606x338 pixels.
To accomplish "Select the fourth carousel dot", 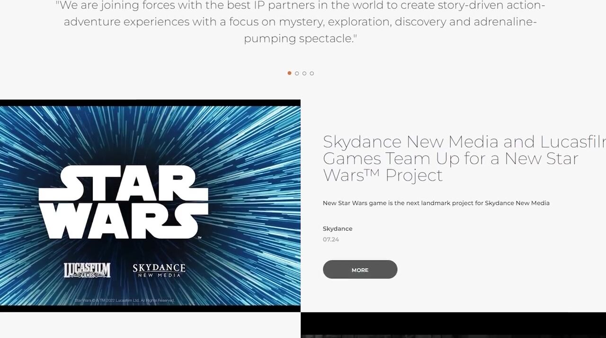I will 312,73.
